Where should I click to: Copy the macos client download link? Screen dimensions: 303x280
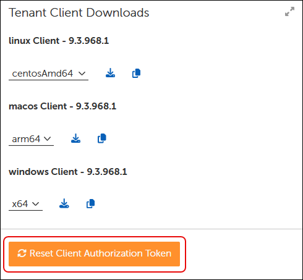(102, 138)
